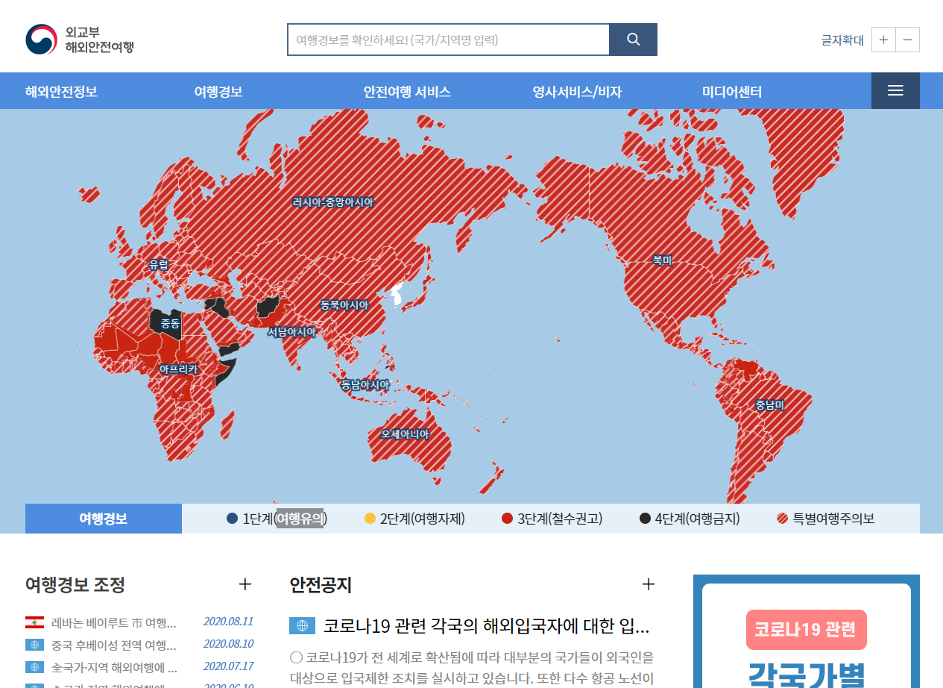Click the search magnifier button
The image size is (943, 688).
tap(633, 40)
